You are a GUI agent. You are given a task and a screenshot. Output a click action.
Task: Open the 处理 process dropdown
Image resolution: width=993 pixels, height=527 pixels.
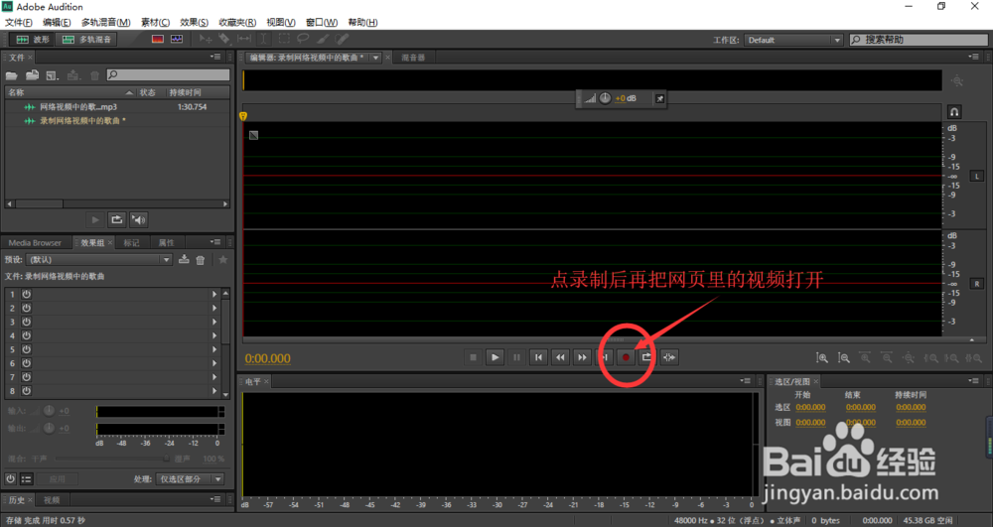click(x=190, y=479)
